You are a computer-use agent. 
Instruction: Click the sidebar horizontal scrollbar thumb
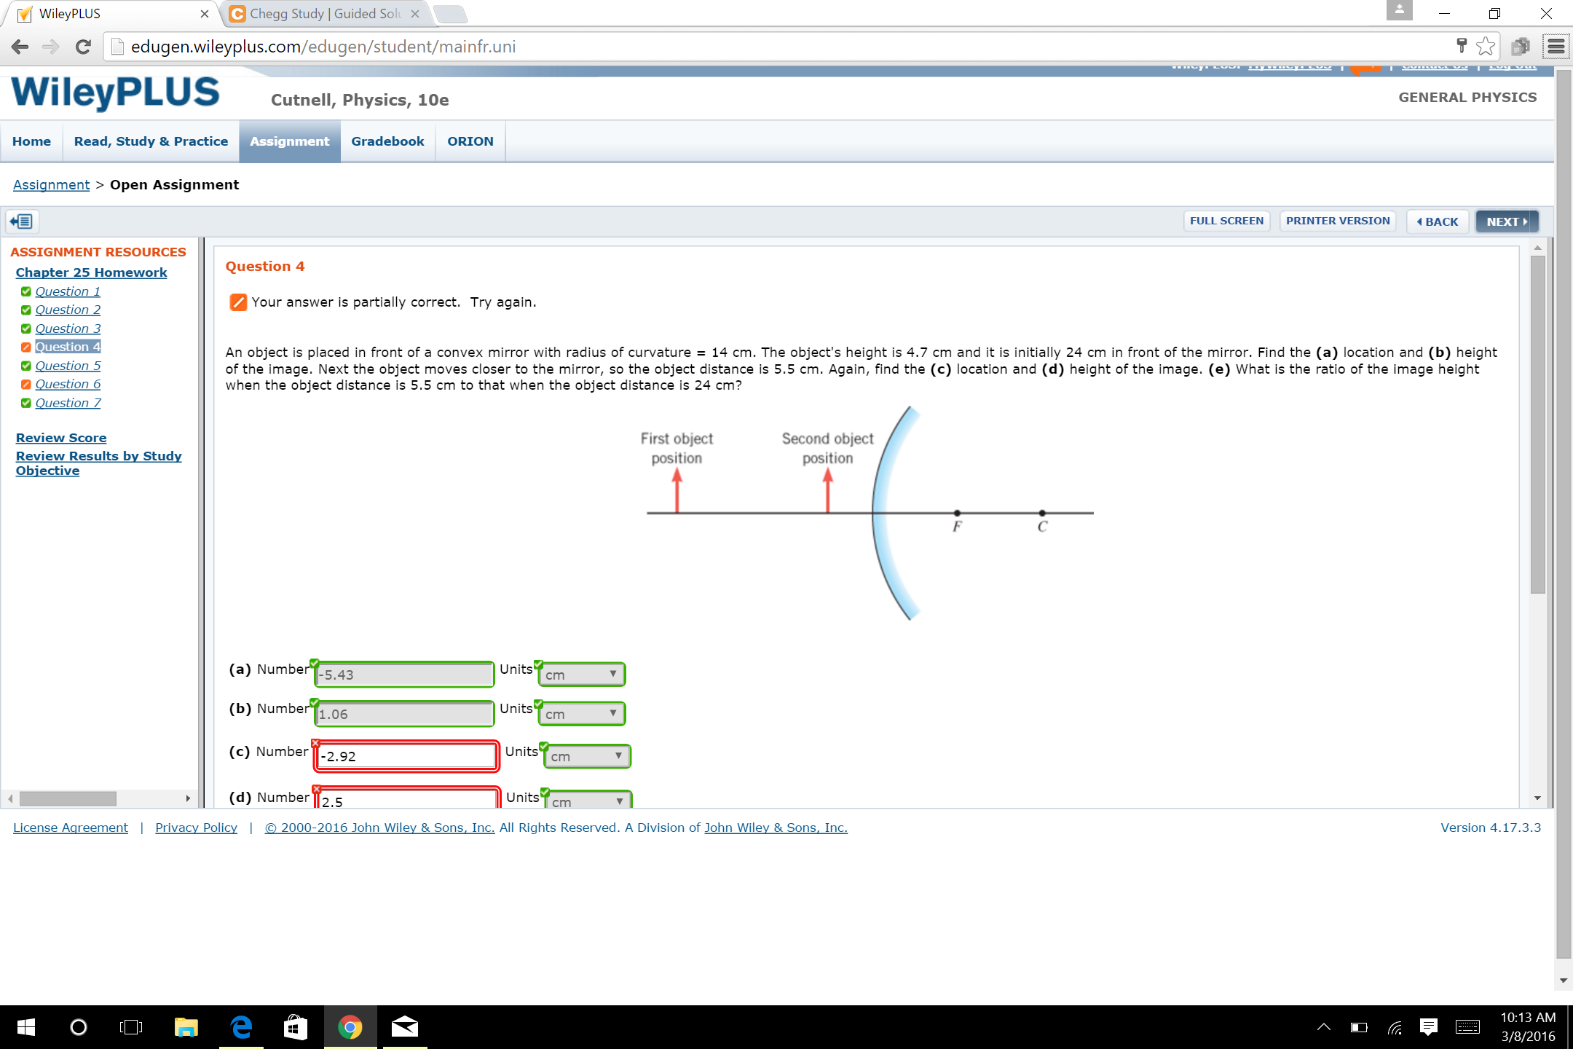click(68, 798)
